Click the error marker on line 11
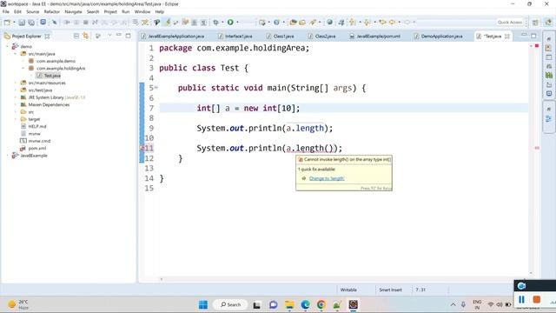This screenshot has height=313, width=556. (142, 149)
